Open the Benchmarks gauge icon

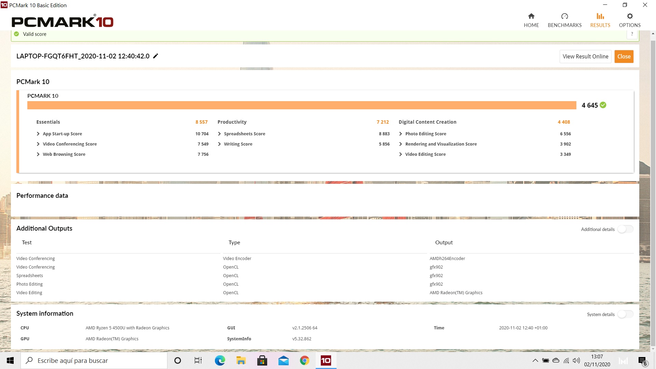click(x=564, y=16)
